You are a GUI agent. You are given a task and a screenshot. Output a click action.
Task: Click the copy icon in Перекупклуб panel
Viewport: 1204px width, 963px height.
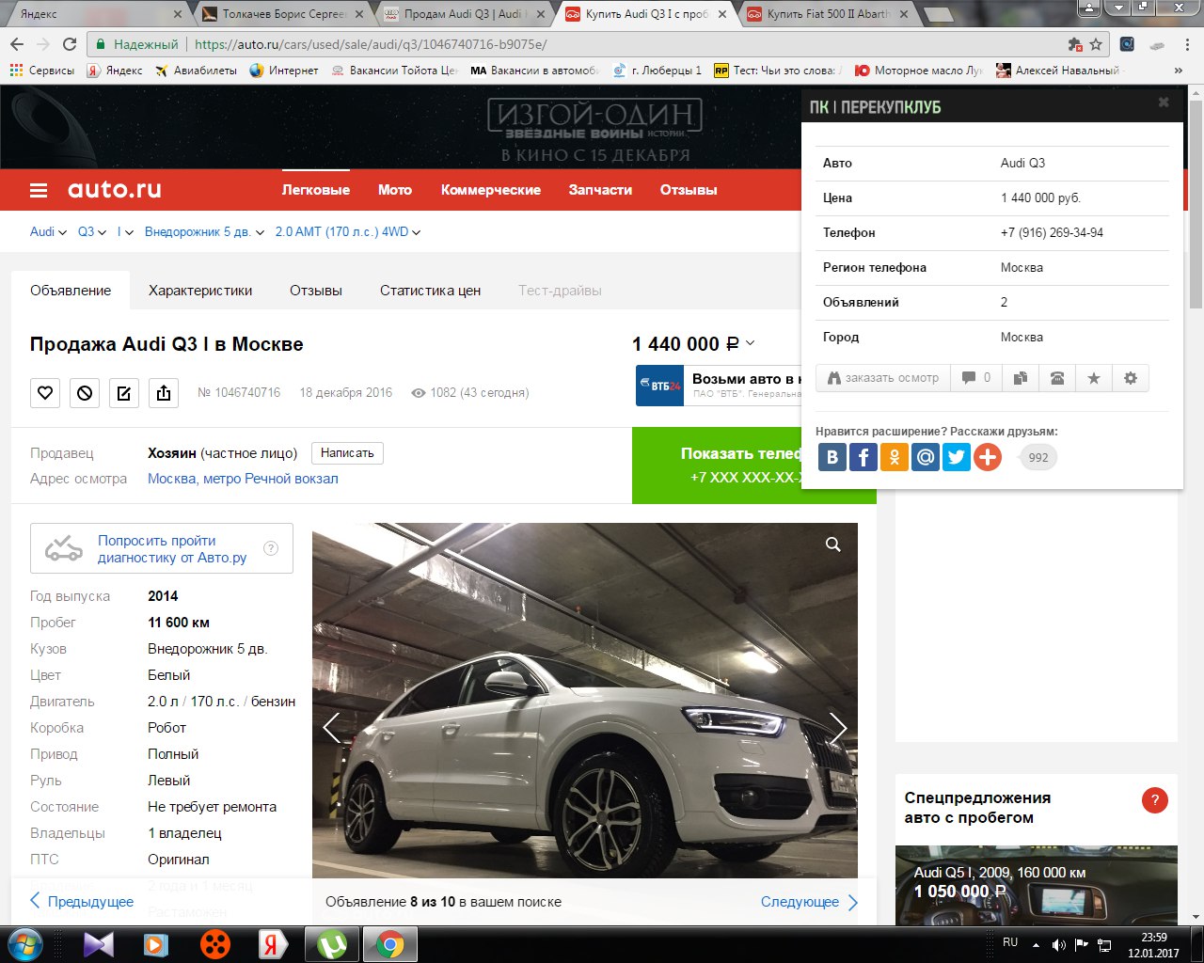click(x=1021, y=378)
